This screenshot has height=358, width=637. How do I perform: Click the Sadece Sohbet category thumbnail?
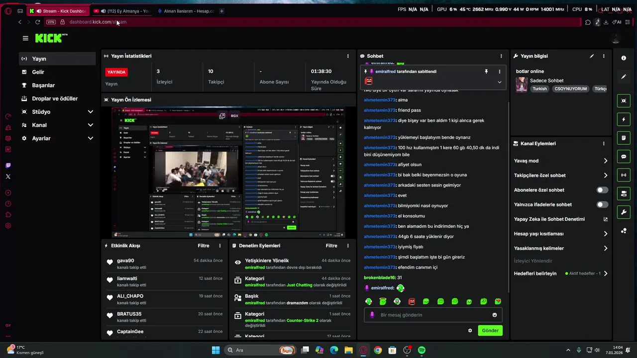(521, 84)
